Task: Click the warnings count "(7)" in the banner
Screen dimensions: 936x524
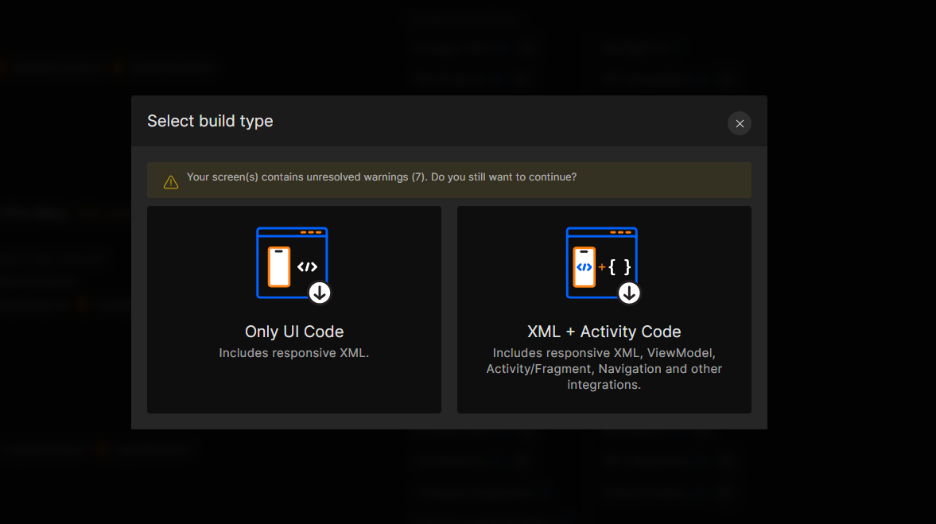Action: [419, 177]
